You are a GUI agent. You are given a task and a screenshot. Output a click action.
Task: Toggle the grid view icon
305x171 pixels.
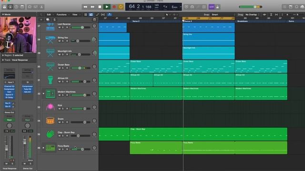86,15
